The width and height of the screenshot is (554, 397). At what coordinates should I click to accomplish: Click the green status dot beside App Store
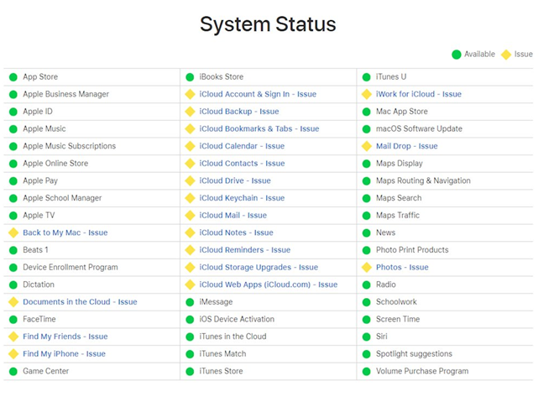[13, 77]
